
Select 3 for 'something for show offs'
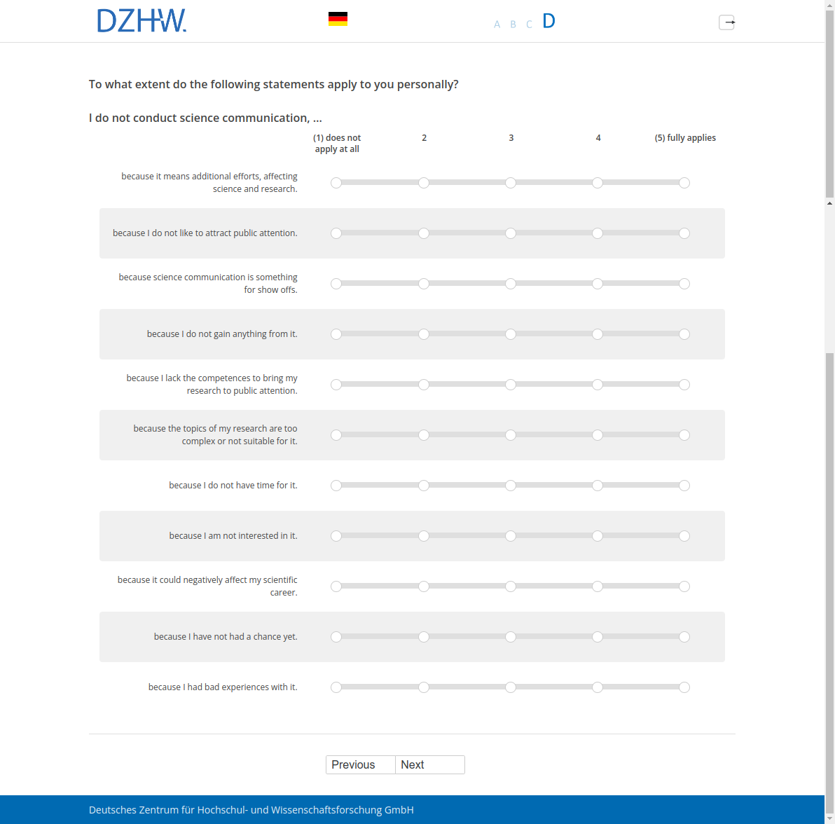(x=511, y=284)
